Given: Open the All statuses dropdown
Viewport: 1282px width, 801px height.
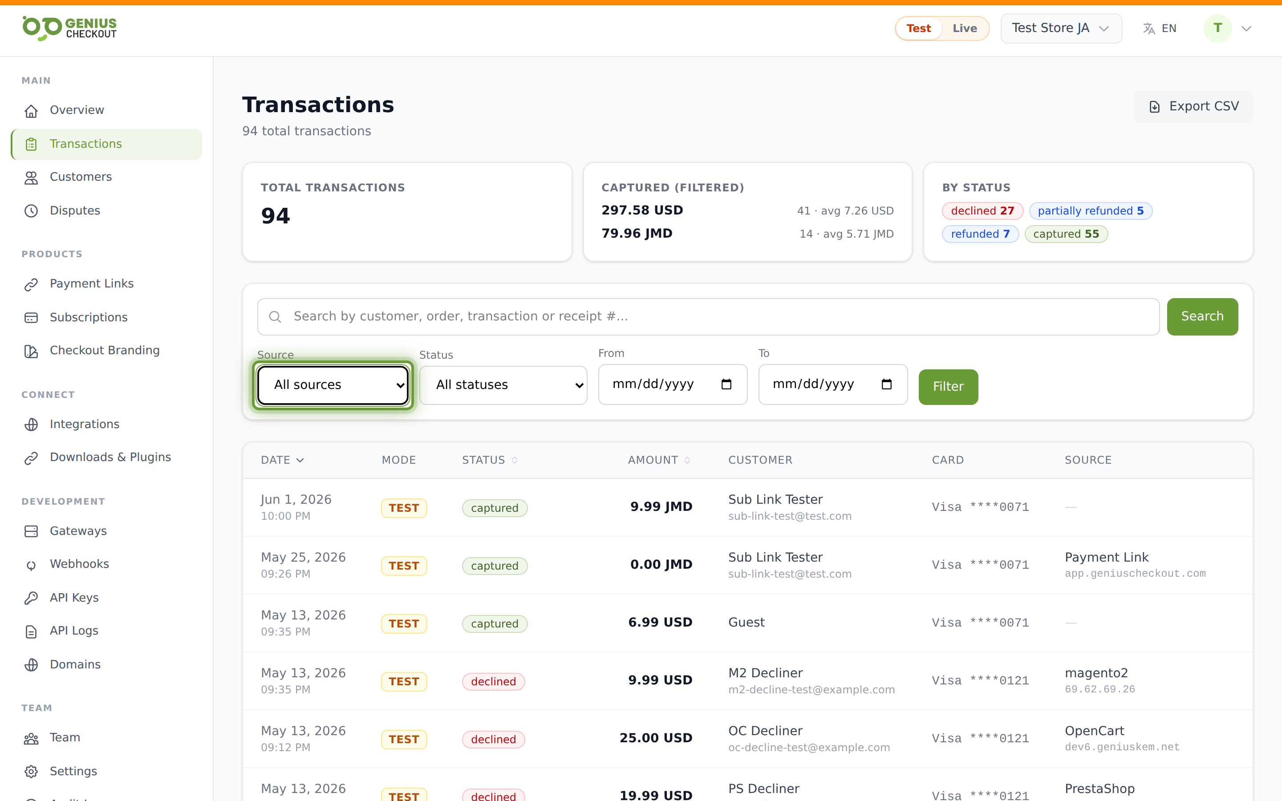Looking at the screenshot, I should (x=503, y=385).
